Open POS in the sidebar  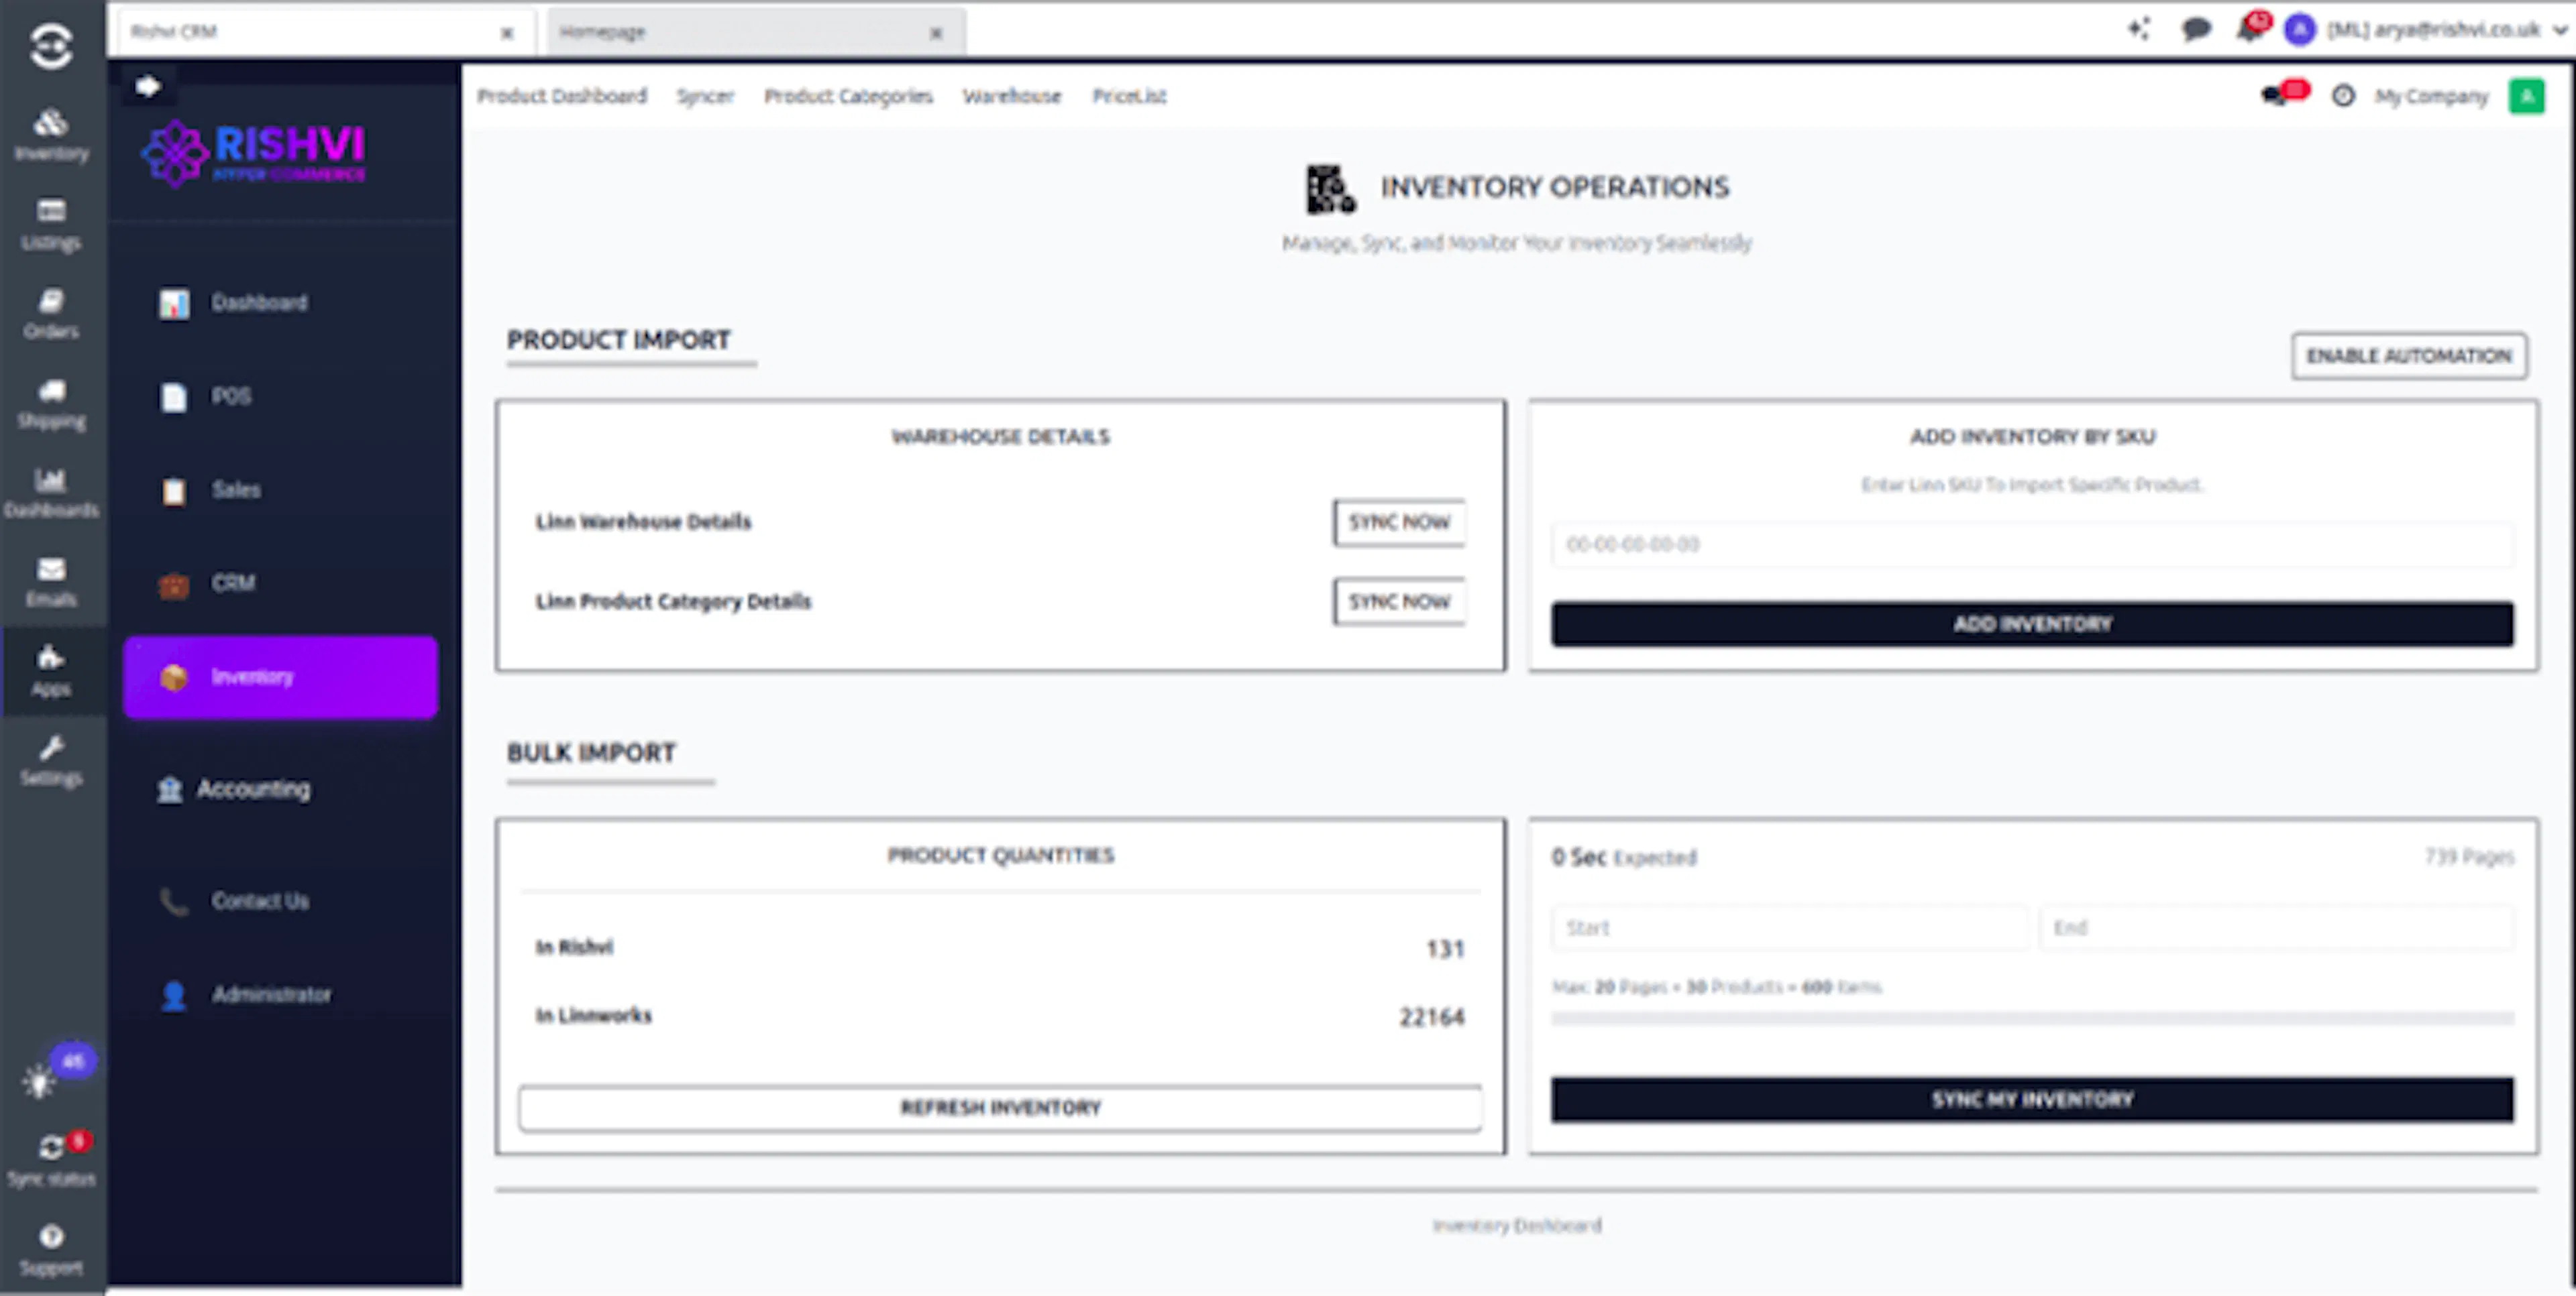coord(280,396)
